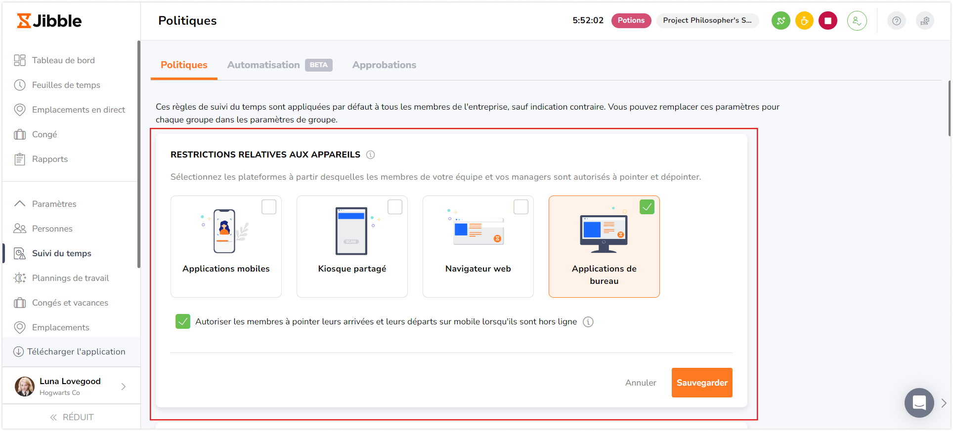The height and width of the screenshot is (431, 953).
Task: Open the help question mark icon
Action: (x=896, y=21)
